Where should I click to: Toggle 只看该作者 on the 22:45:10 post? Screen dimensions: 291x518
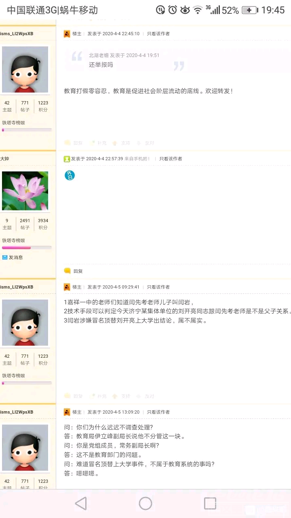pyautogui.click(x=158, y=34)
